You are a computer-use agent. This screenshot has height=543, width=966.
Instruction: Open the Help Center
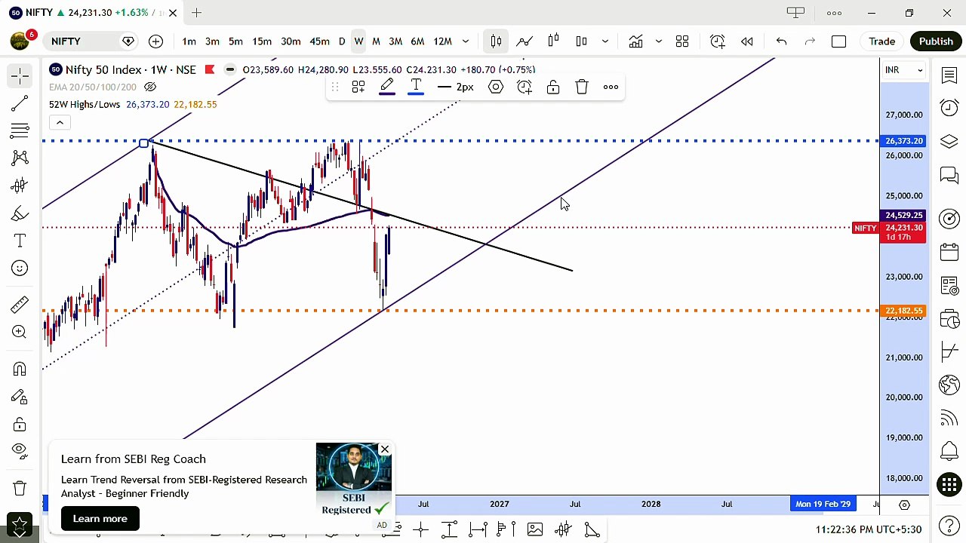(949, 526)
